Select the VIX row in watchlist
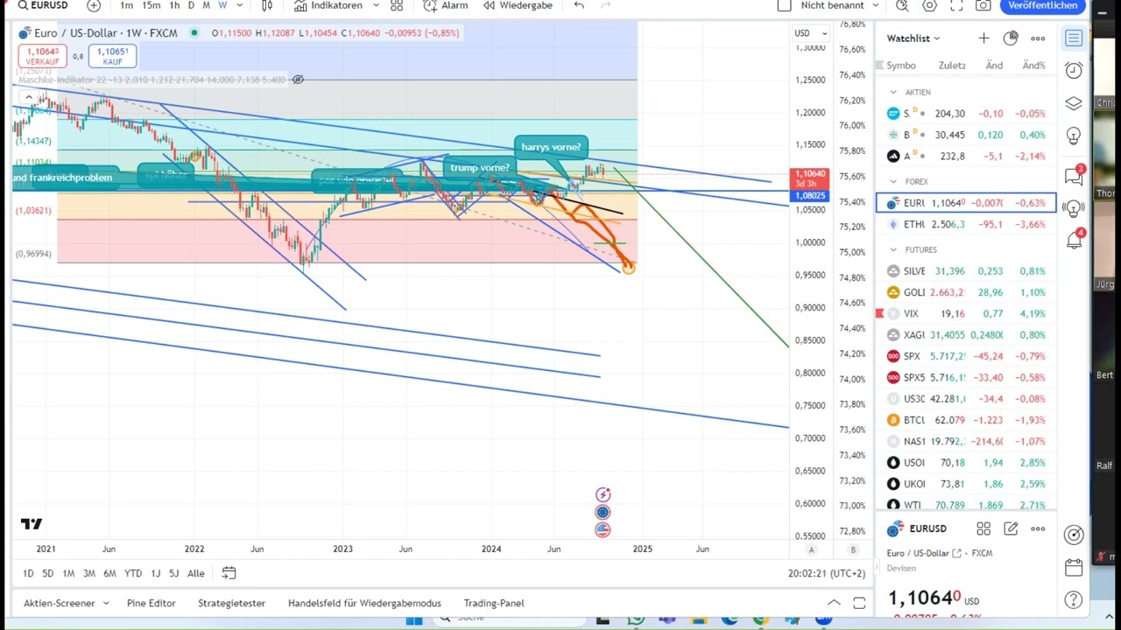This screenshot has height=630, width=1121. (x=966, y=313)
